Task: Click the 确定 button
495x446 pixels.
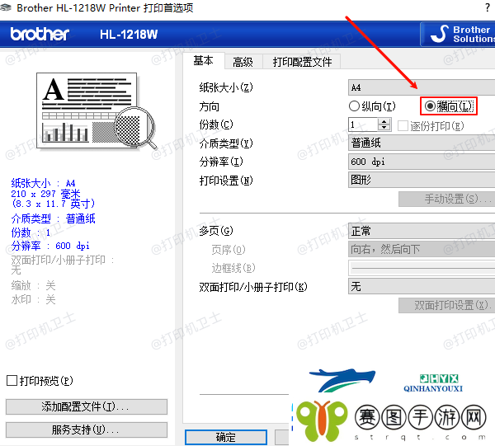Action: (226, 437)
